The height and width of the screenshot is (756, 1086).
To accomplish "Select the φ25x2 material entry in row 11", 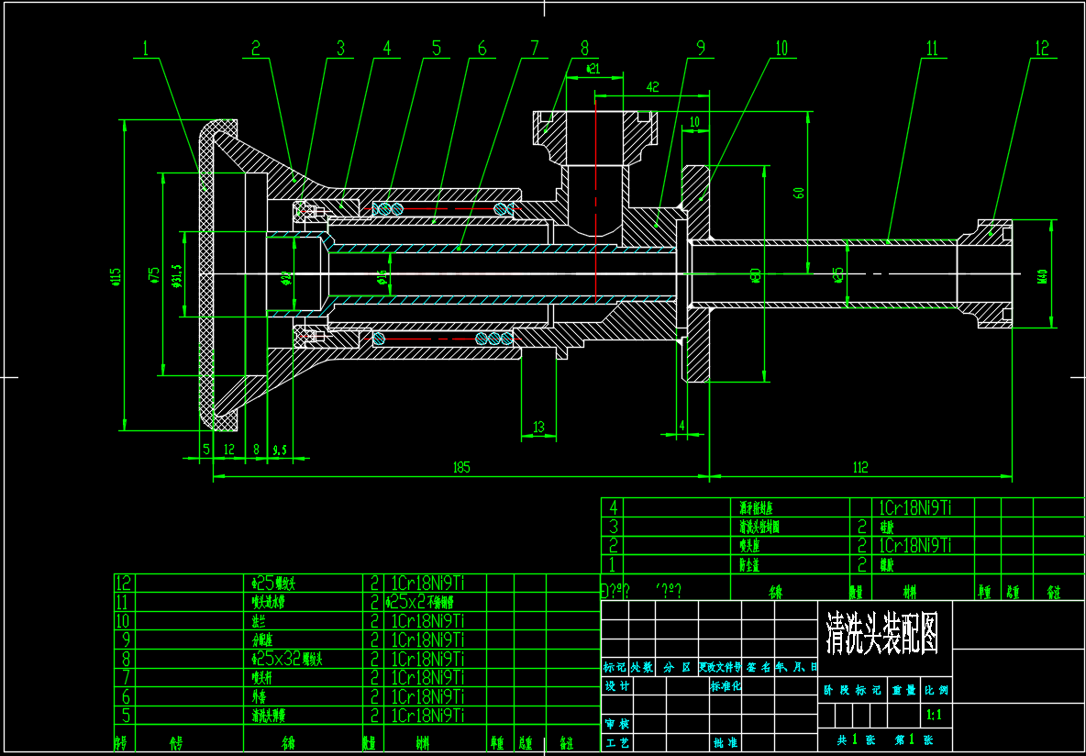I will click(x=420, y=602).
